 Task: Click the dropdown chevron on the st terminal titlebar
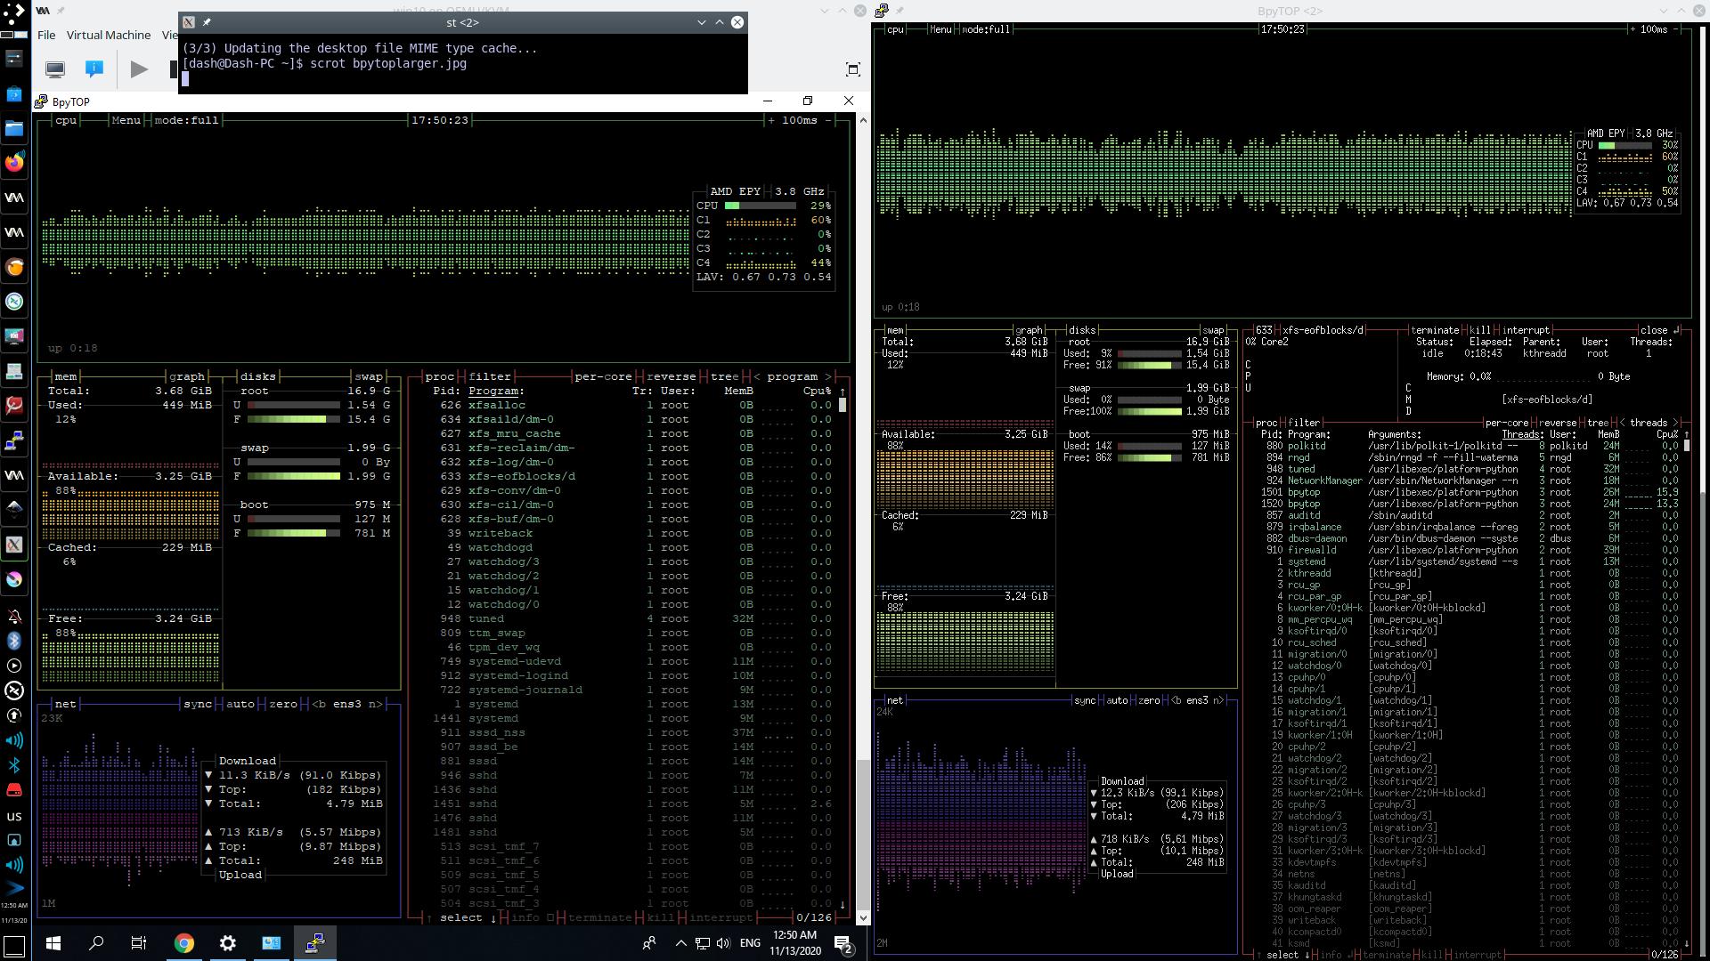[702, 22]
